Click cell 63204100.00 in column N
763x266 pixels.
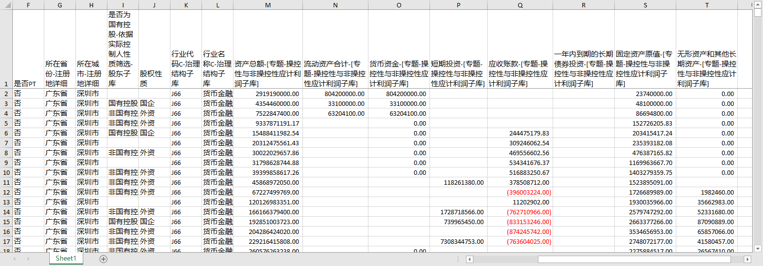pos(335,113)
